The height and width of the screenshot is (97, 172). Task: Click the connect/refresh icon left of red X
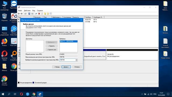(36, 14)
